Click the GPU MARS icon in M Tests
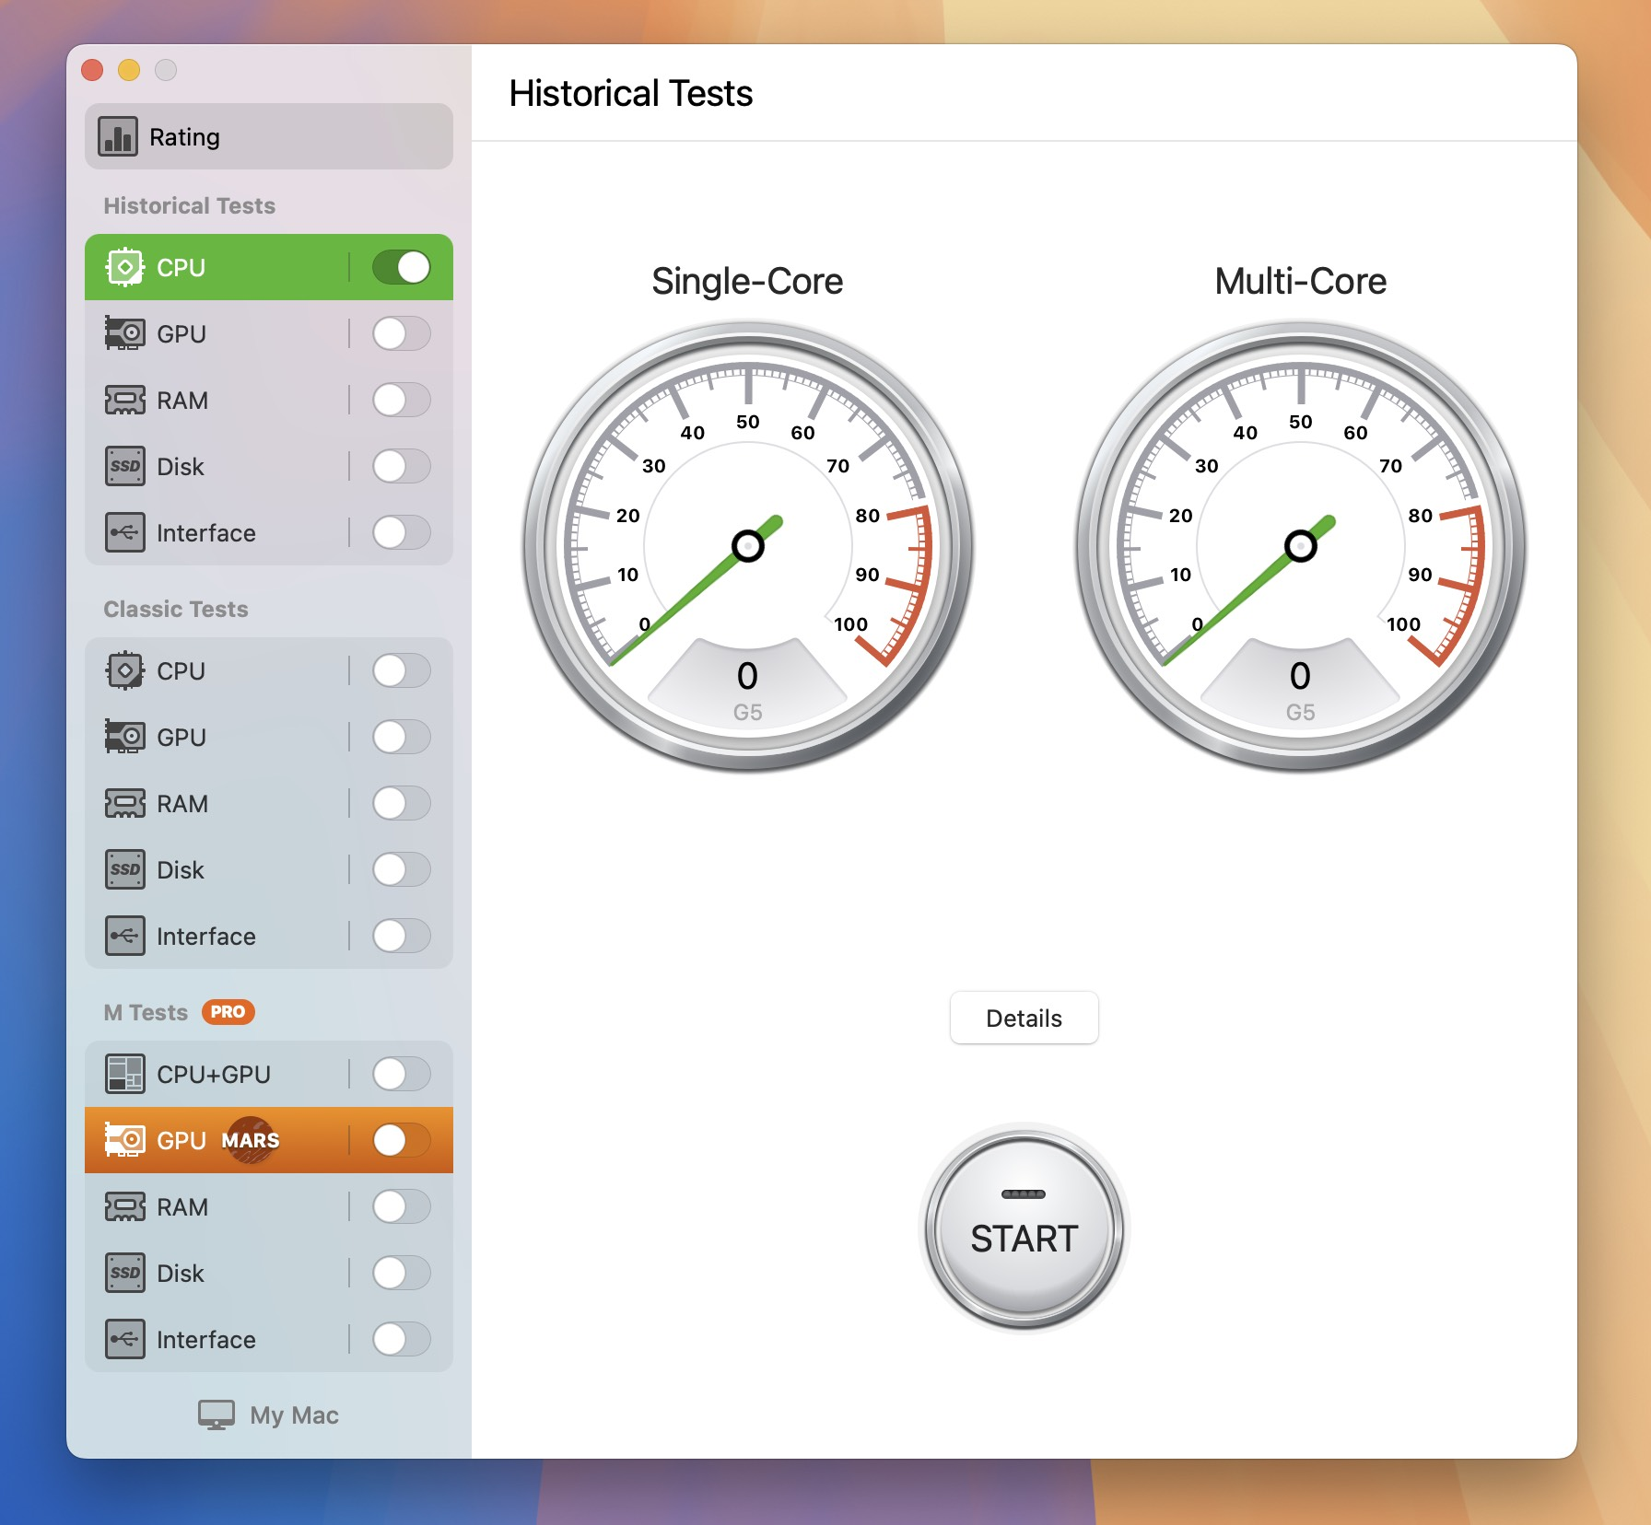The height and width of the screenshot is (1525, 1651). [x=124, y=1140]
